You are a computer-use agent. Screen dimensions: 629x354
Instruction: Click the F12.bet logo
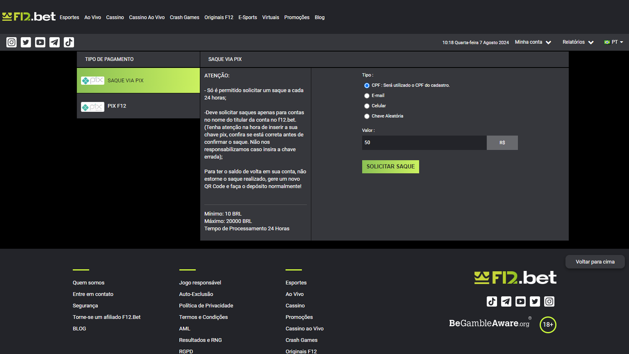coord(29,16)
